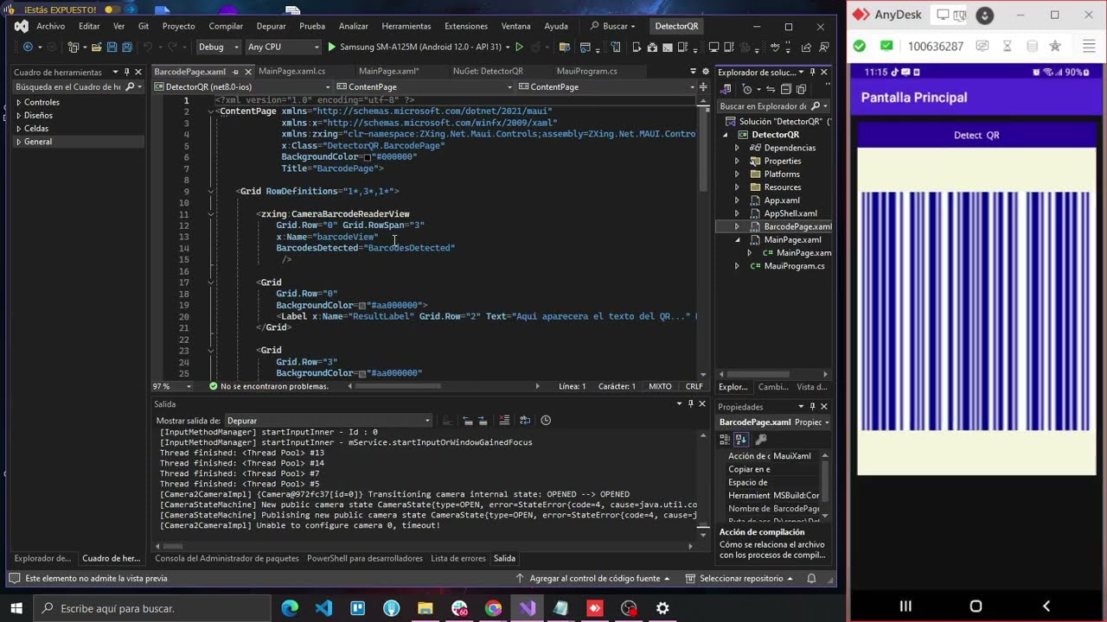Click the Save All toolbar icon

pos(127,47)
